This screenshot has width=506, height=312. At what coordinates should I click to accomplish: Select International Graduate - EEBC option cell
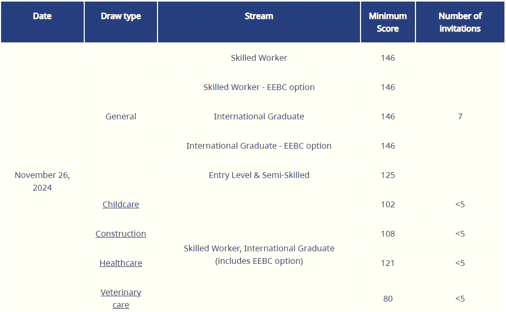259,146
